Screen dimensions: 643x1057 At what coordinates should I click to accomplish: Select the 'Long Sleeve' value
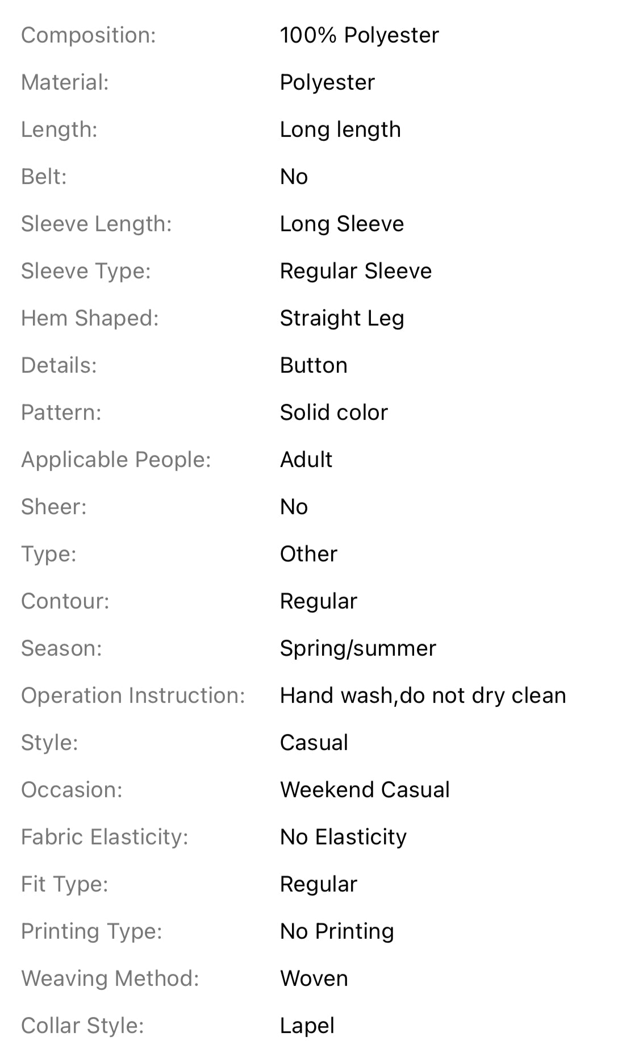(x=341, y=224)
